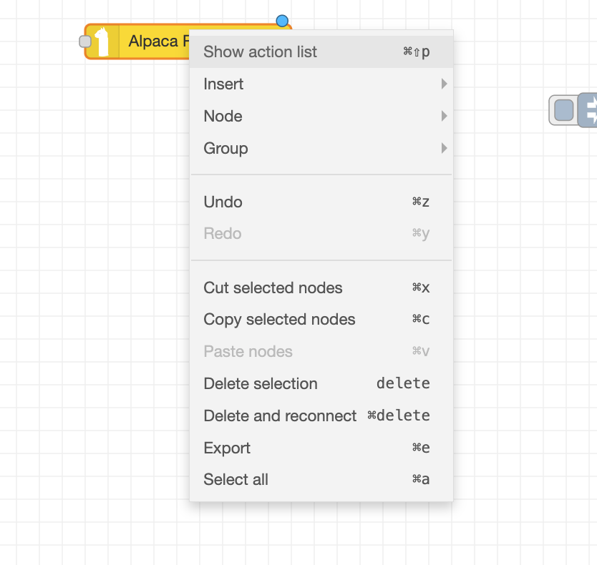Select Delete selection menu entry
Screen dimensions: 597x565
(260, 383)
